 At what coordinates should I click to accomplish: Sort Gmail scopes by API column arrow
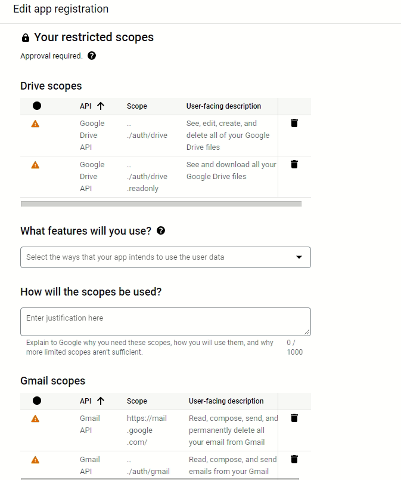[100, 401]
